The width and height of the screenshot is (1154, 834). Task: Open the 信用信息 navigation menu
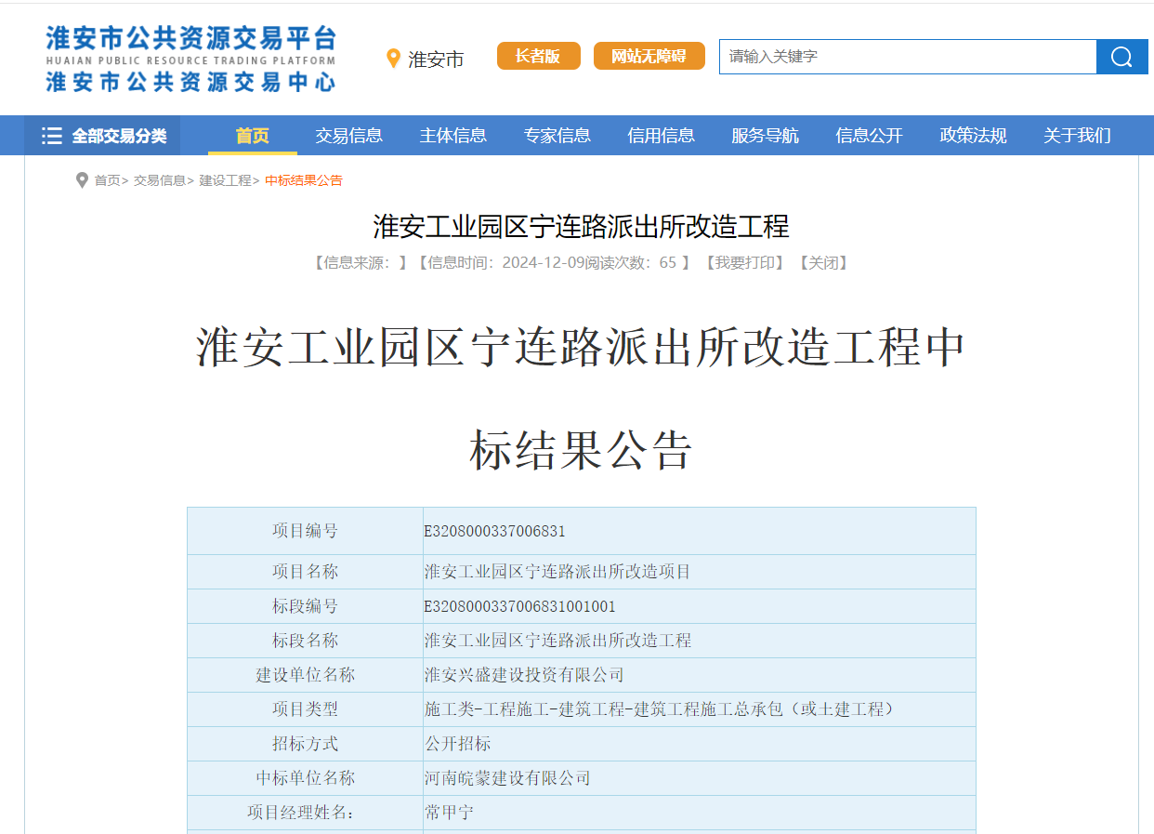[661, 136]
